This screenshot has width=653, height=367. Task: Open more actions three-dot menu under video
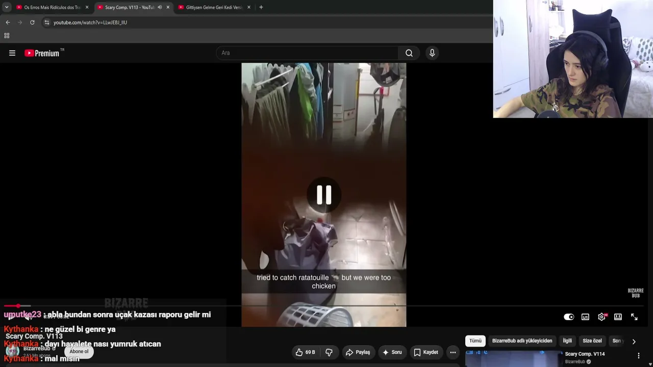[x=453, y=352]
